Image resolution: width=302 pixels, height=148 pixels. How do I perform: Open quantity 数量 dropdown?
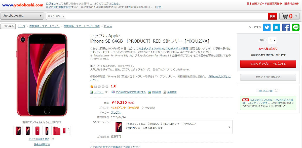click(272, 40)
